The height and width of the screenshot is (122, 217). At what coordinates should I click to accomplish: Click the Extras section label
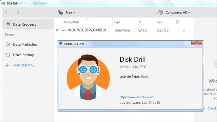point(10,35)
